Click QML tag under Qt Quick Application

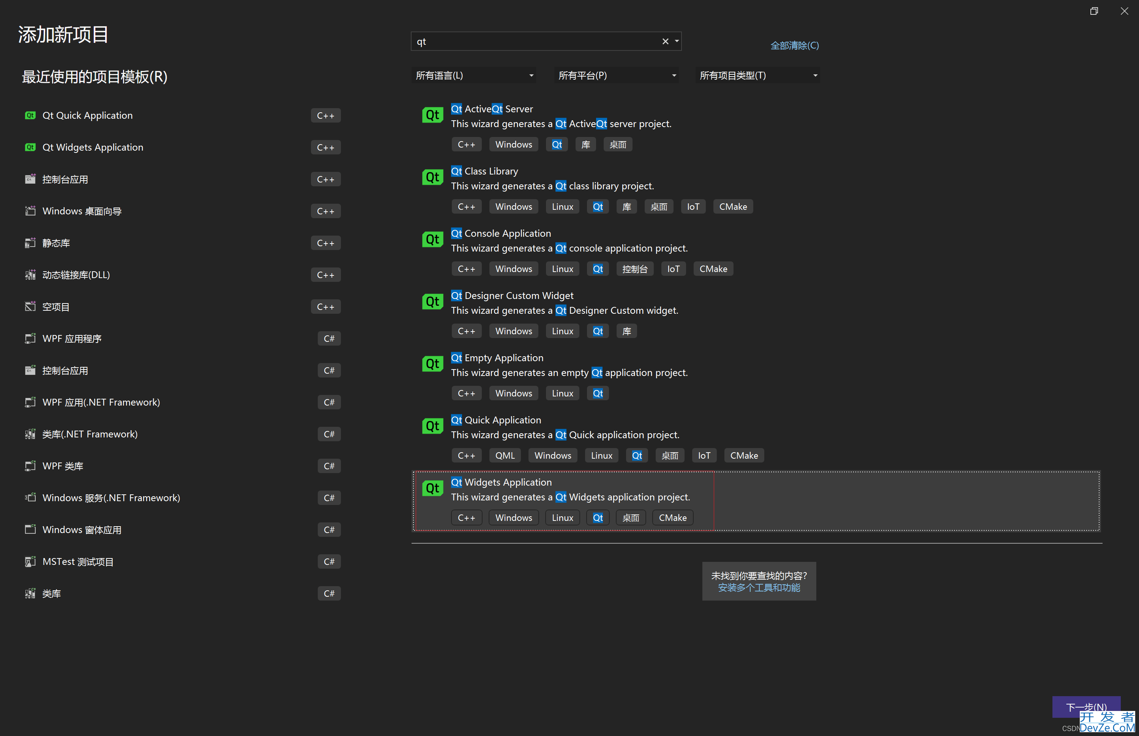505,456
